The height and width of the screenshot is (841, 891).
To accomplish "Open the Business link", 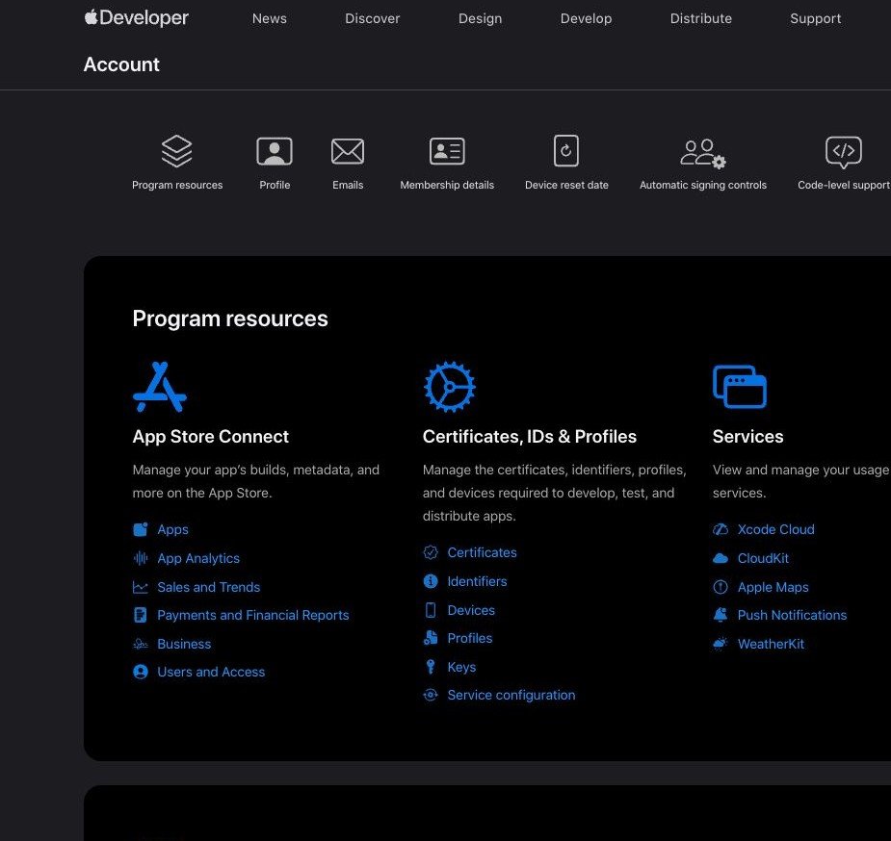I will click(x=184, y=644).
